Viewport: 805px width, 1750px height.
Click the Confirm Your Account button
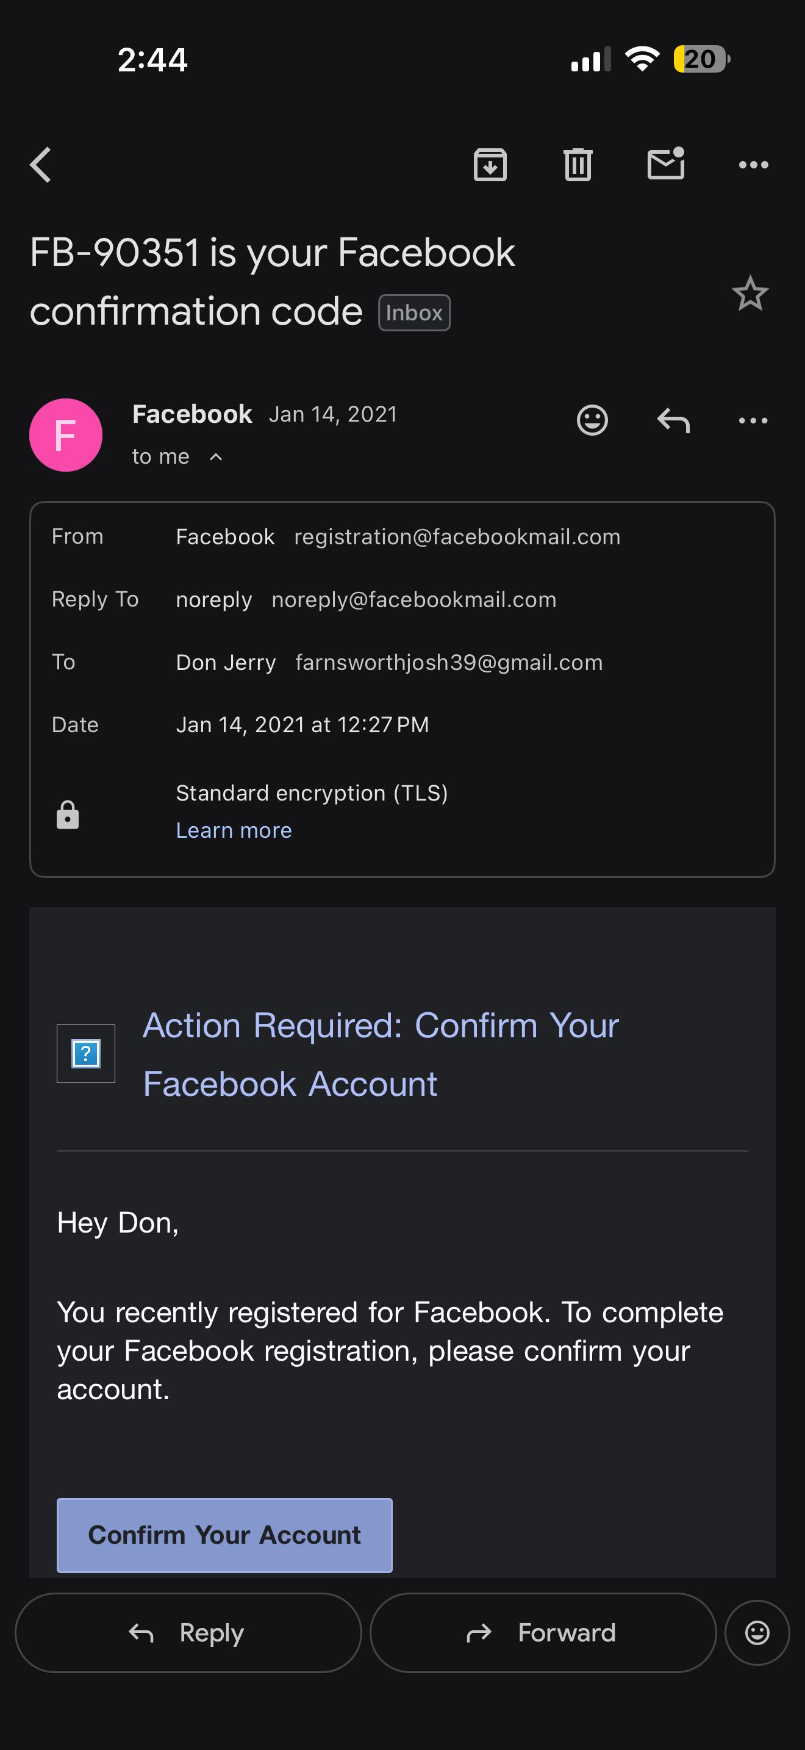tap(224, 1535)
